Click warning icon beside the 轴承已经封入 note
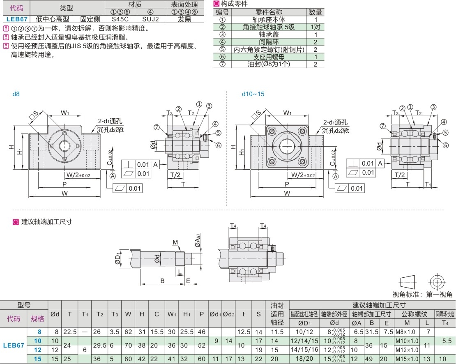Viewport: 456px width, 364px height. pos(6,37)
